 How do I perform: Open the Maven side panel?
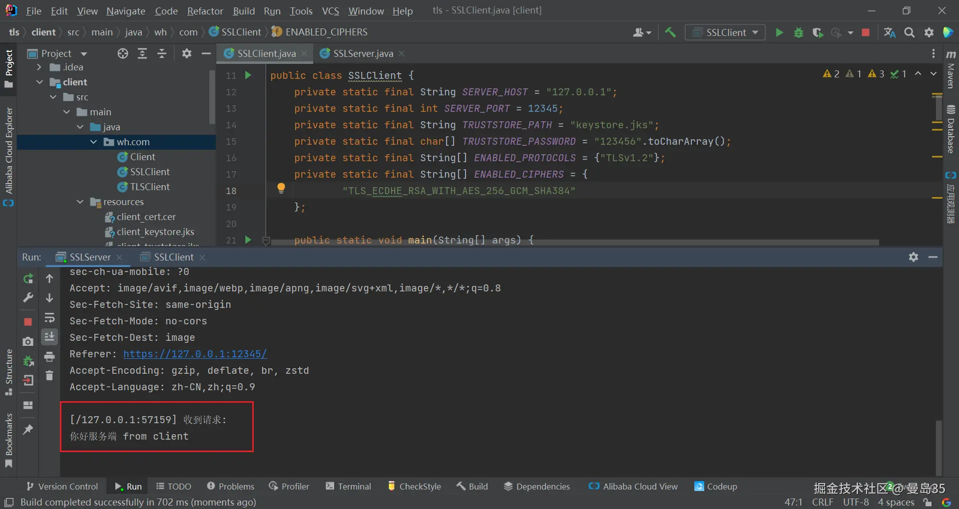click(x=951, y=69)
